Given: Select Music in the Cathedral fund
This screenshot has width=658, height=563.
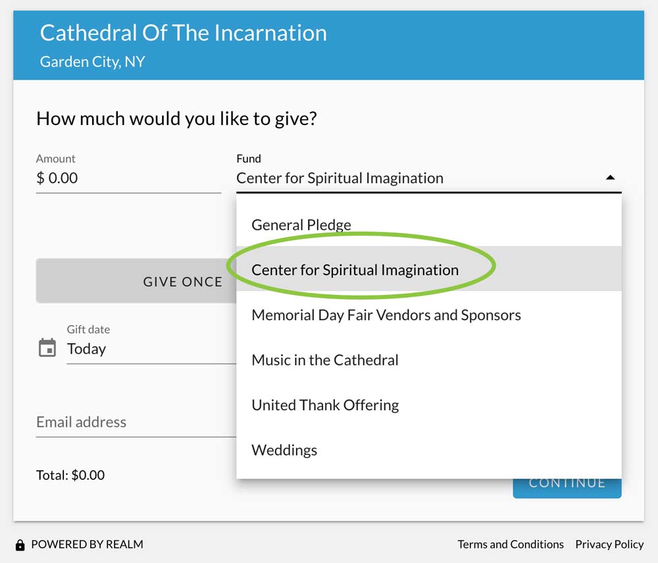Looking at the screenshot, I should click(x=428, y=360).
